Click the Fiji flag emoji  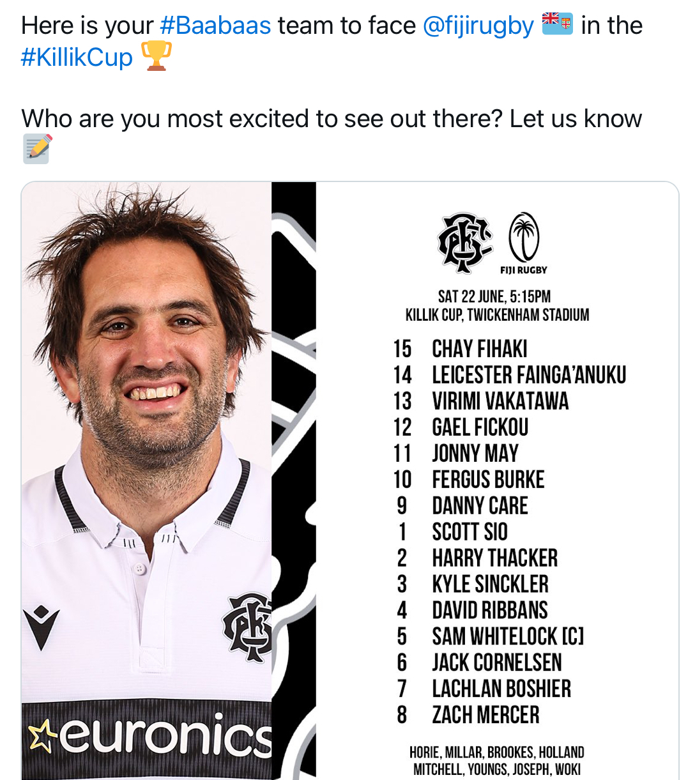tap(557, 24)
